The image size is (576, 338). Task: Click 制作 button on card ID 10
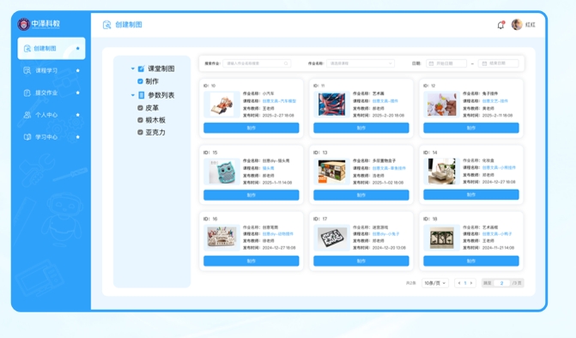252,128
